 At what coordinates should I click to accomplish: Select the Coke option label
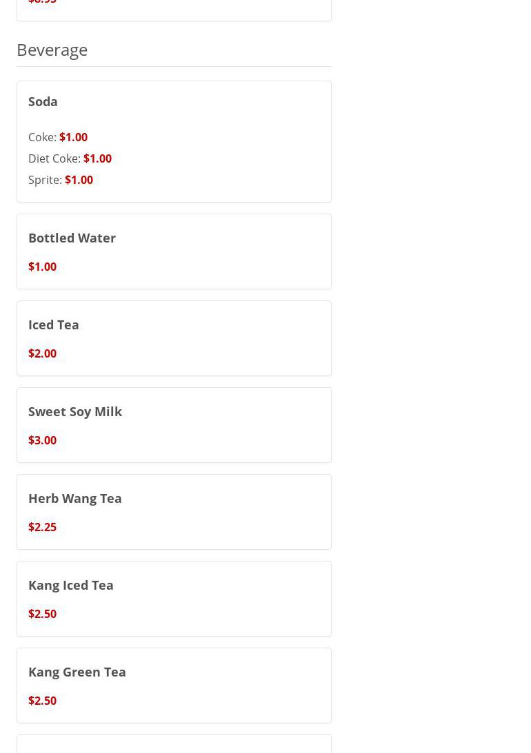click(x=42, y=137)
